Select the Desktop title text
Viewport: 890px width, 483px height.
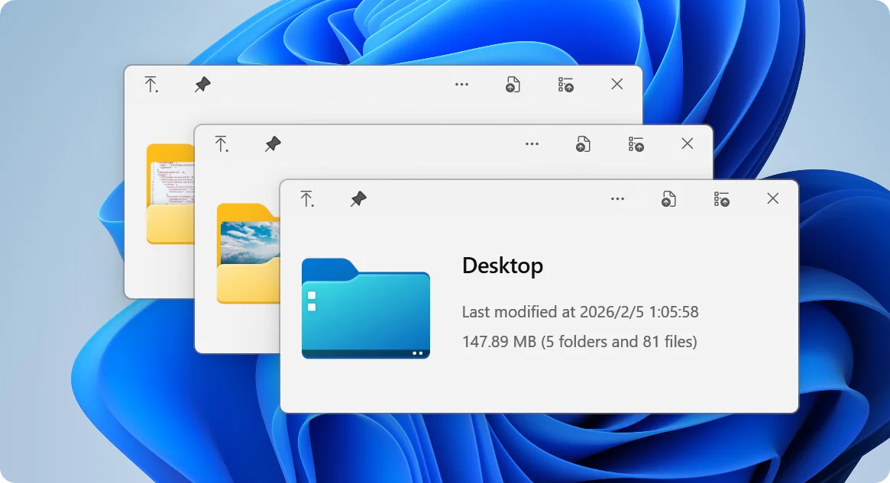pos(502,266)
